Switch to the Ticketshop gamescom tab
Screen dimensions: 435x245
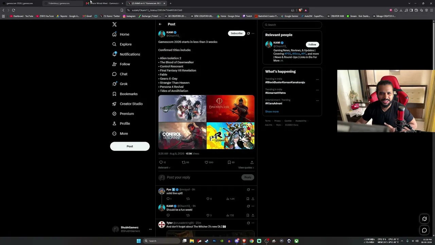coord(63,3)
